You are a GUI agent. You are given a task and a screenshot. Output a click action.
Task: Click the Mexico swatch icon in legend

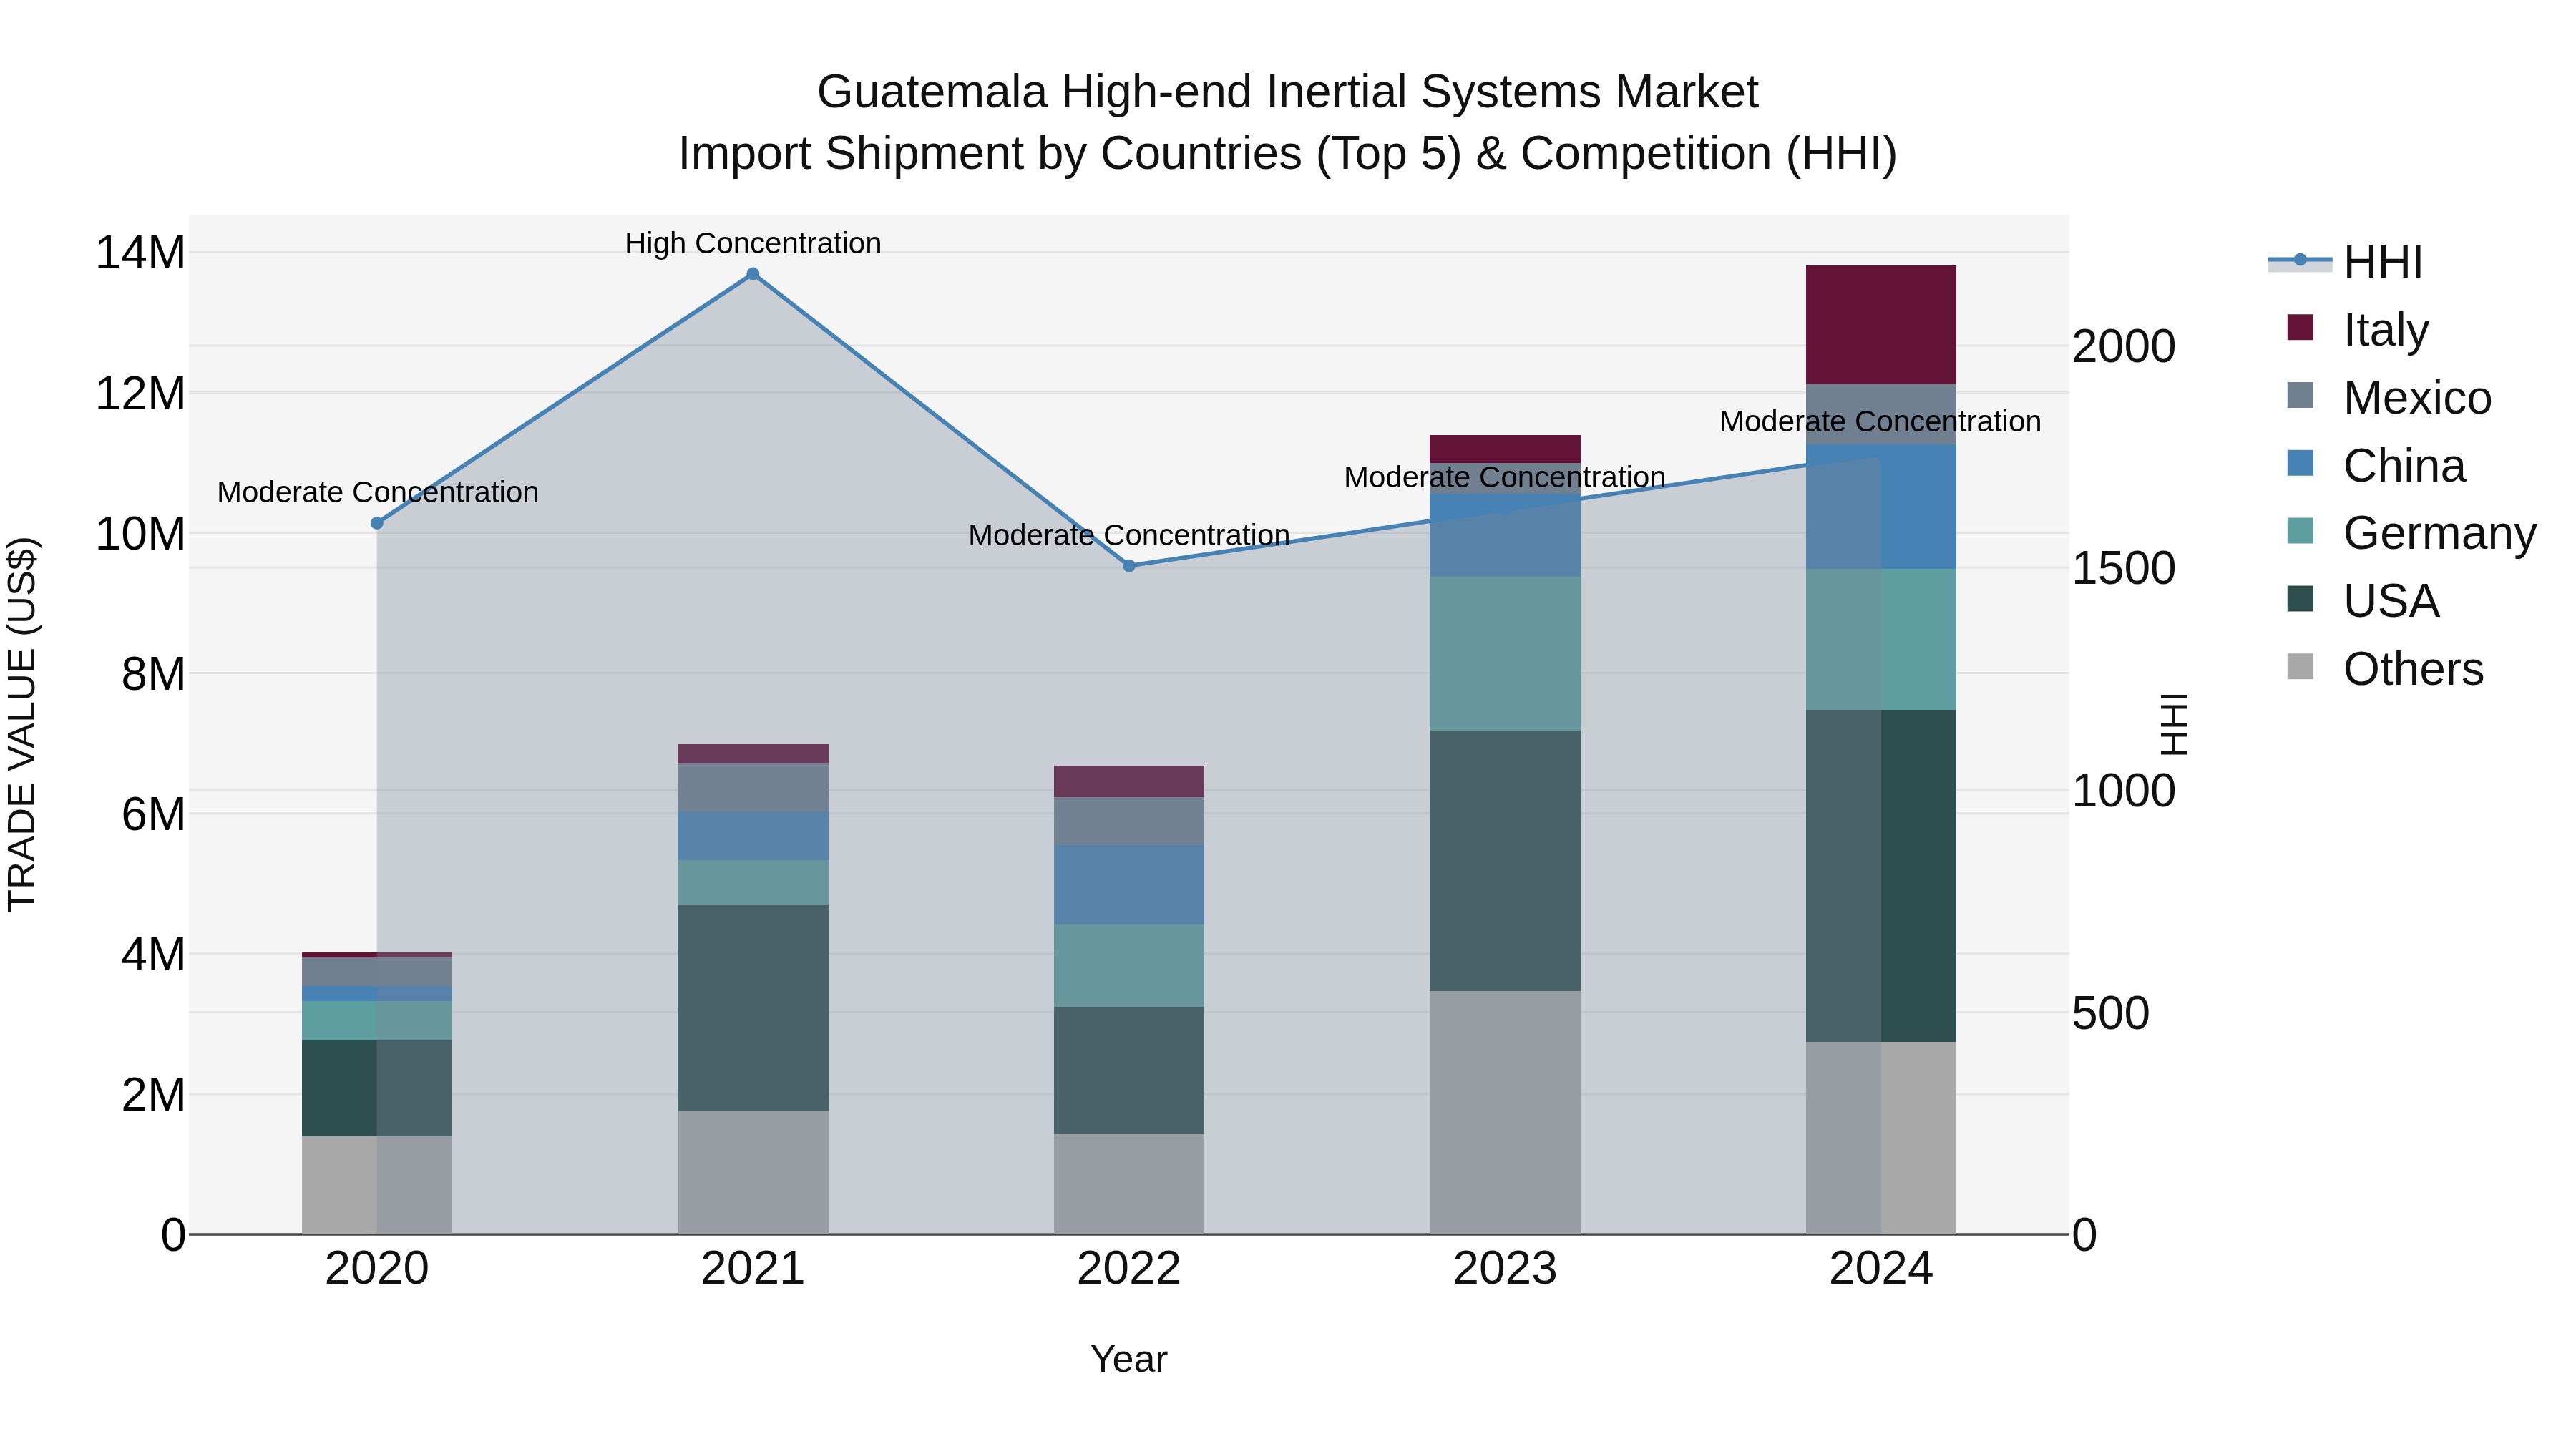pyautogui.click(x=2300, y=395)
